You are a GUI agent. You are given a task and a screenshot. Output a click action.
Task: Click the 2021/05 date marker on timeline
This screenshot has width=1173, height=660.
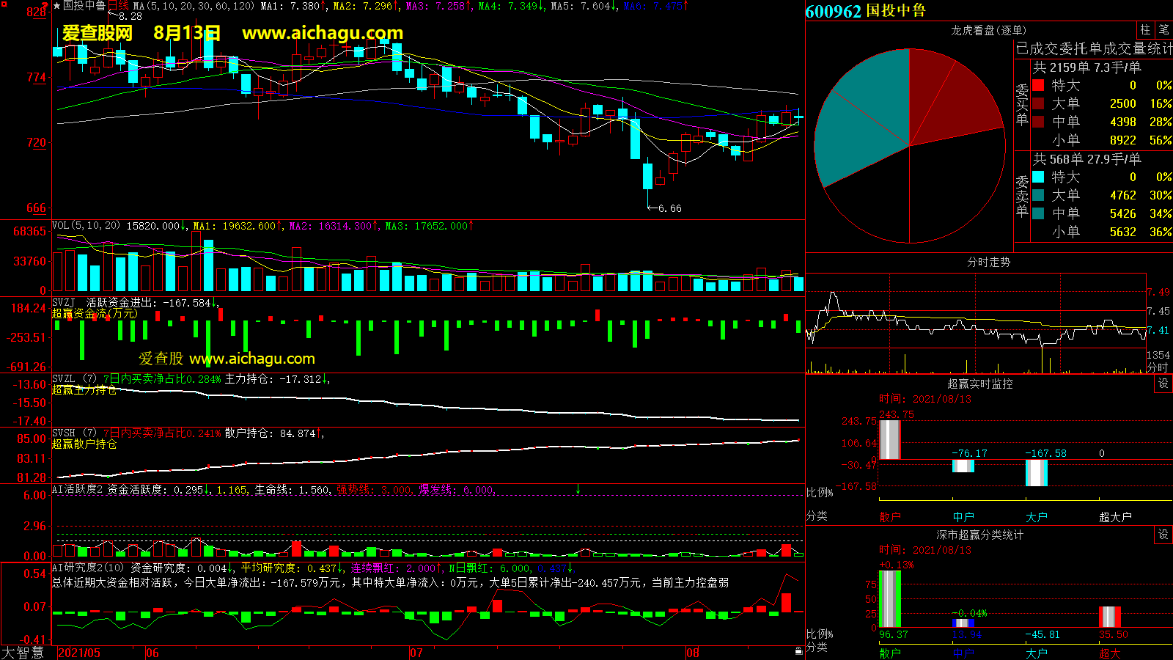tap(79, 653)
